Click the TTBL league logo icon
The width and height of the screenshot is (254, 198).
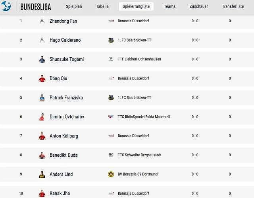6,6
